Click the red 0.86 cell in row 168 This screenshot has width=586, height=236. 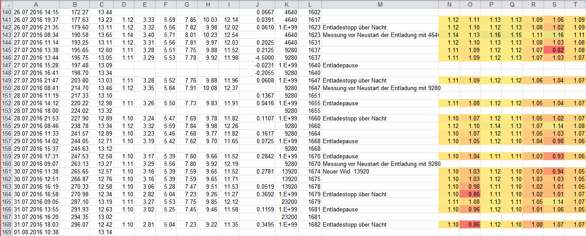coord(470,224)
